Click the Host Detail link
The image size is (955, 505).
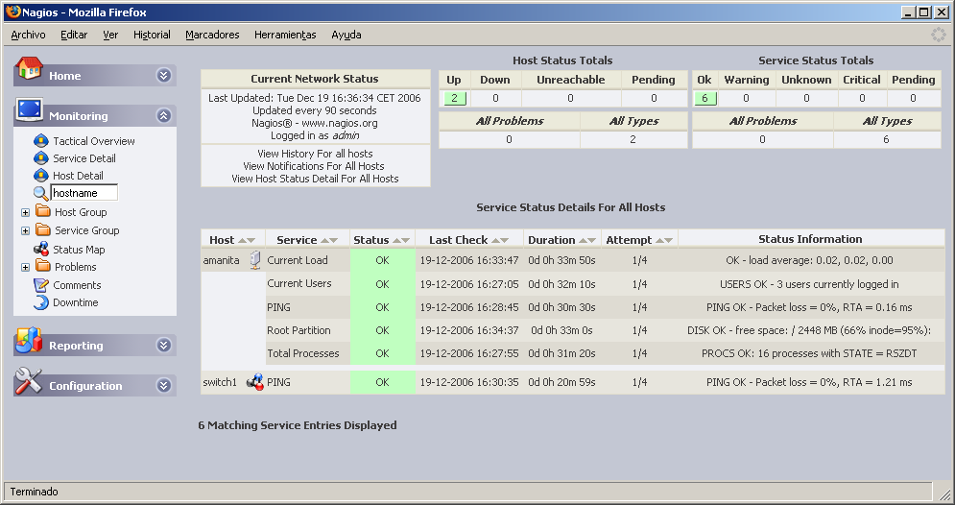[78, 176]
